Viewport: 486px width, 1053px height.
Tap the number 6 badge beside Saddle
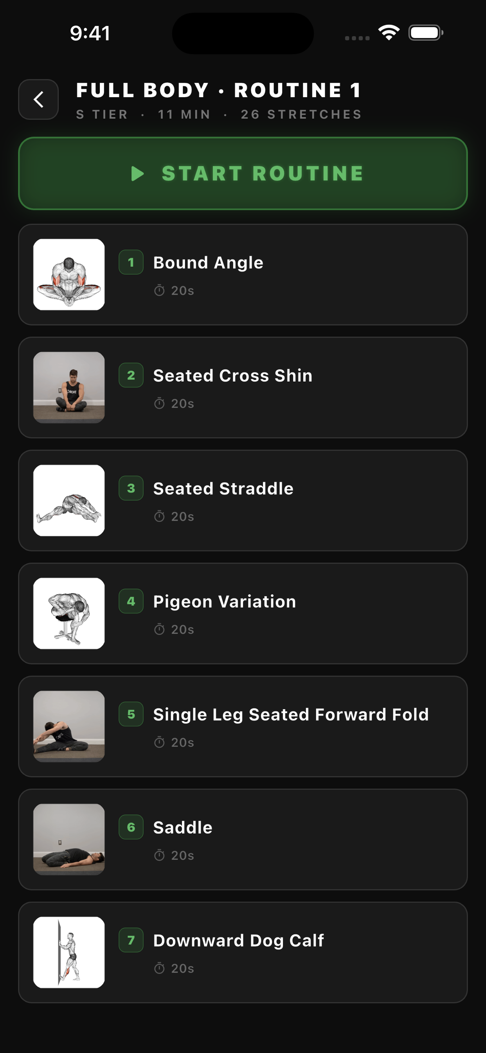[x=131, y=827]
